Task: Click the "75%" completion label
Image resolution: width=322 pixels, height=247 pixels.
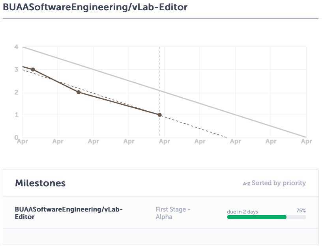Action: [301, 211]
